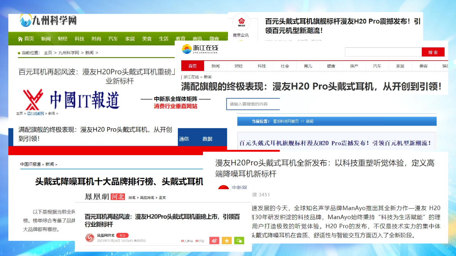Select 社会 tab on 浙江在线 navigation
Image resolution: width=456 pixels, height=256 pixels.
pyautogui.click(x=285, y=66)
